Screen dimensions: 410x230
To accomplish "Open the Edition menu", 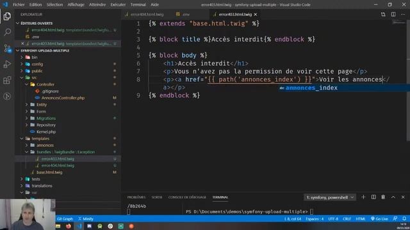I will (x=36, y=4).
